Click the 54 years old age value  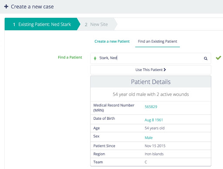click(155, 128)
